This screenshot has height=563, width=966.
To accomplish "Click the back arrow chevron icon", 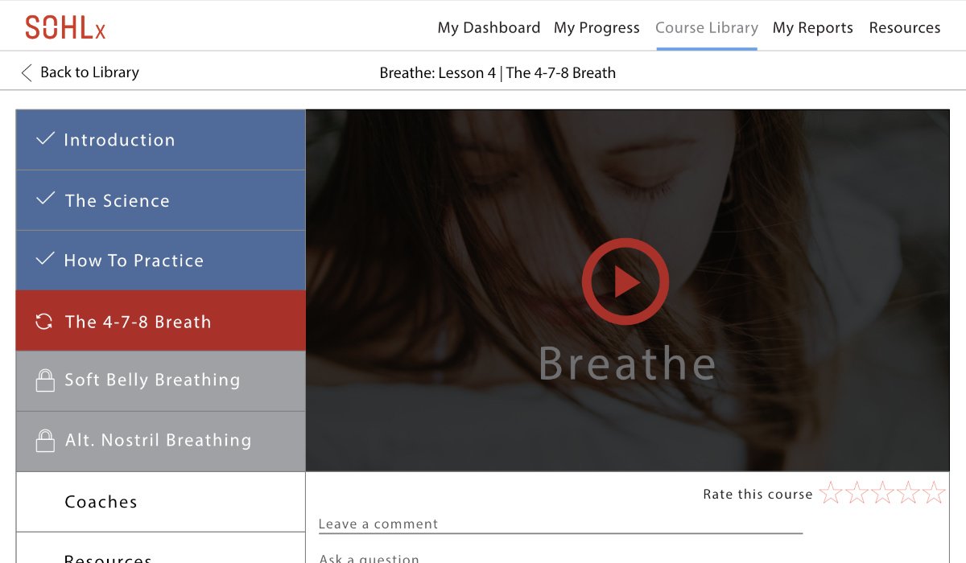I will [27, 73].
